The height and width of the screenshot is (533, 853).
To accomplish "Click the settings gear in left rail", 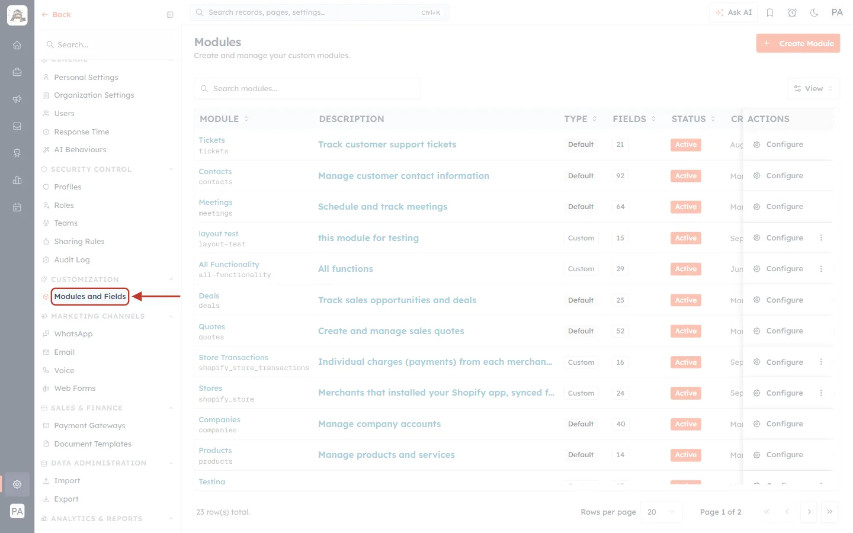I will [x=17, y=484].
